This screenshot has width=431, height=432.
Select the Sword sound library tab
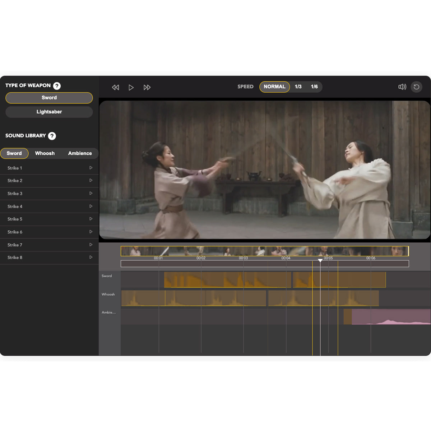point(14,153)
